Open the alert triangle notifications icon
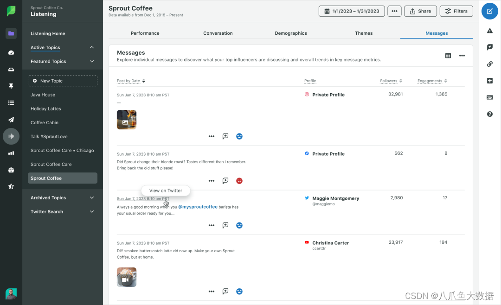 coord(489,31)
